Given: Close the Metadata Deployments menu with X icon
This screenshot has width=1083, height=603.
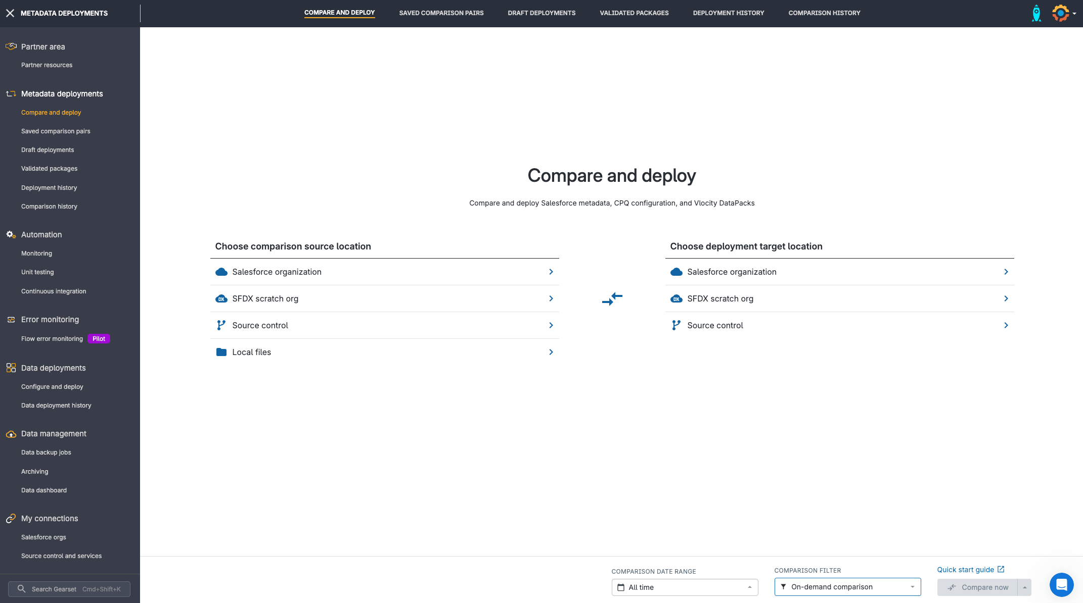Looking at the screenshot, I should [10, 13].
